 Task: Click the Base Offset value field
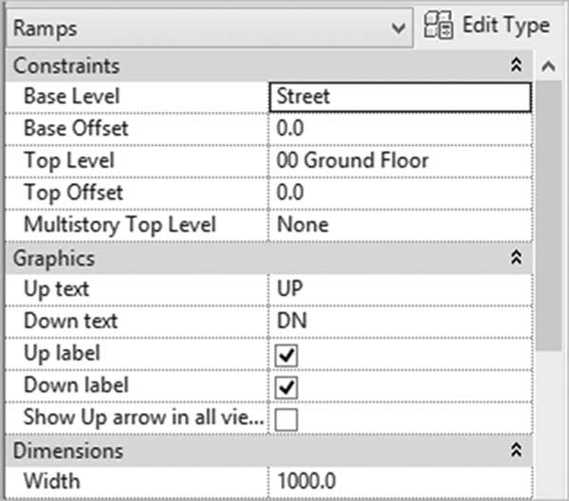coord(400,129)
